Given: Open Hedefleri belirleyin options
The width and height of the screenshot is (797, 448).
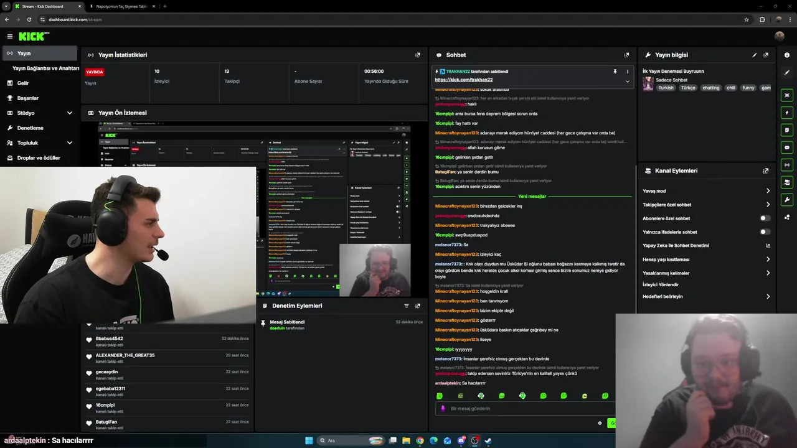Looking at the screenshot, I should click(706, 297).
